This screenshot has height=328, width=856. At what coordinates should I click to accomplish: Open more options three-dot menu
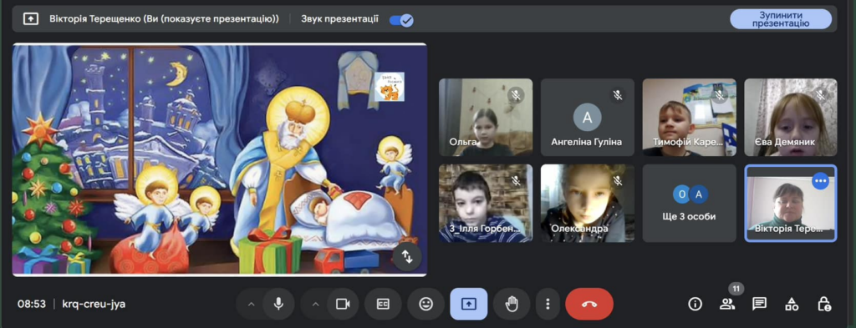548,304
